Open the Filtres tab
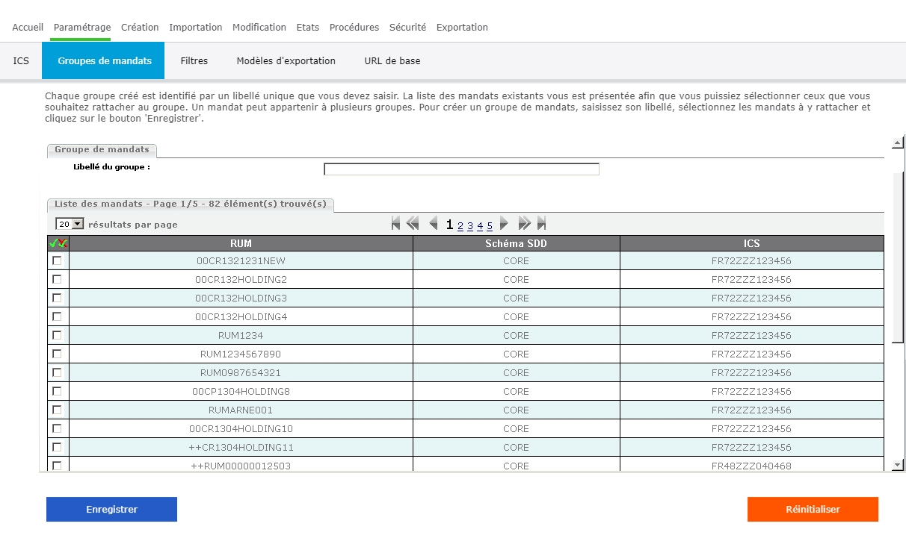Image resolution: width=906 pixels, height=544 pixels. tap(194, 61)
